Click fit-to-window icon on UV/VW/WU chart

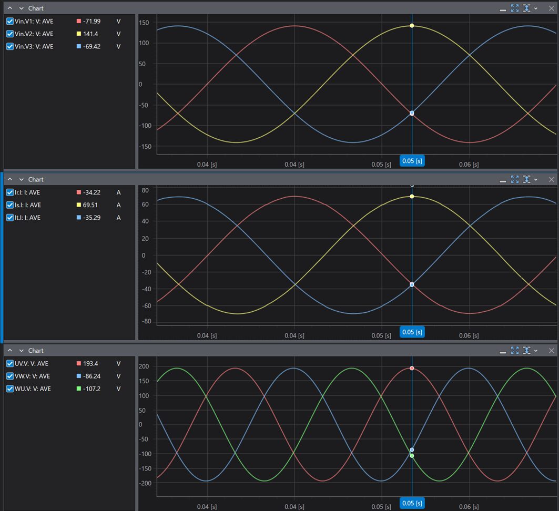pyautogui.click(x=515, y=351)
